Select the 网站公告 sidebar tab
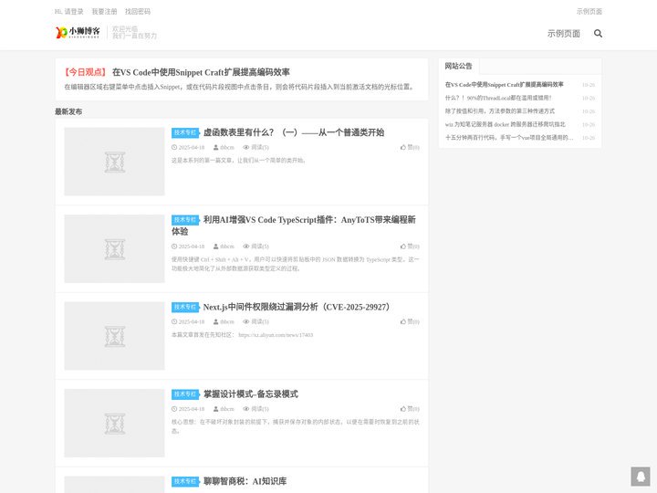Viewport: 657px width, 493px height. 458,66
